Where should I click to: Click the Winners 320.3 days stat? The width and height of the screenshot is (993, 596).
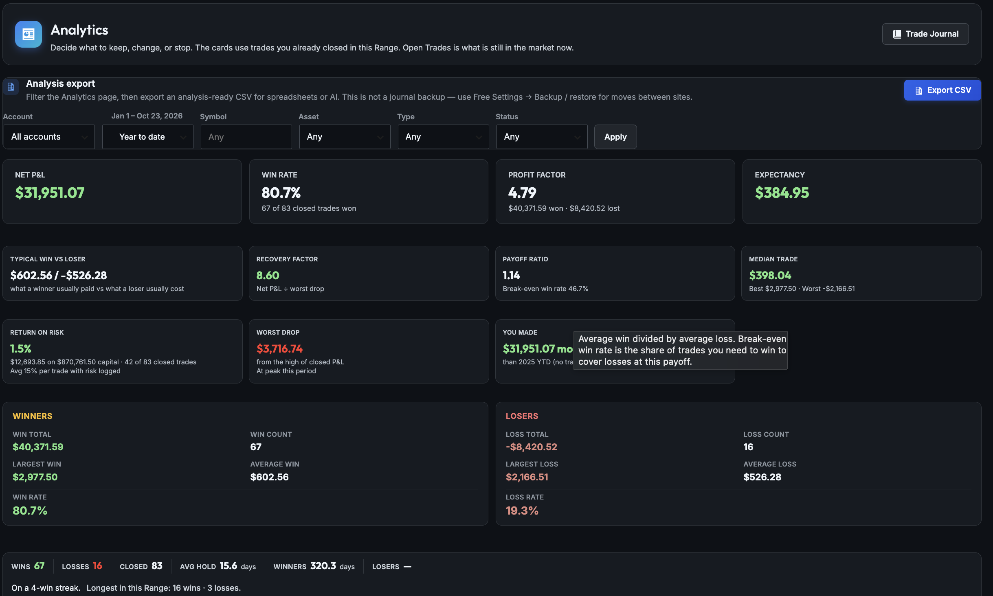click(x=314, y=566)
